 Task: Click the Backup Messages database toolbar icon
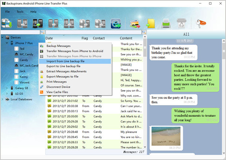click(x=7, y=23)
